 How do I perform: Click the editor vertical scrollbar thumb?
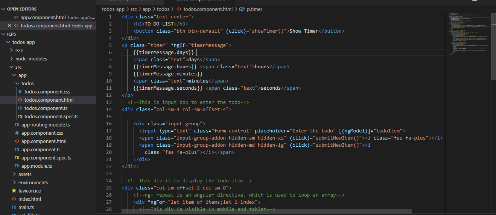[493, 46]
